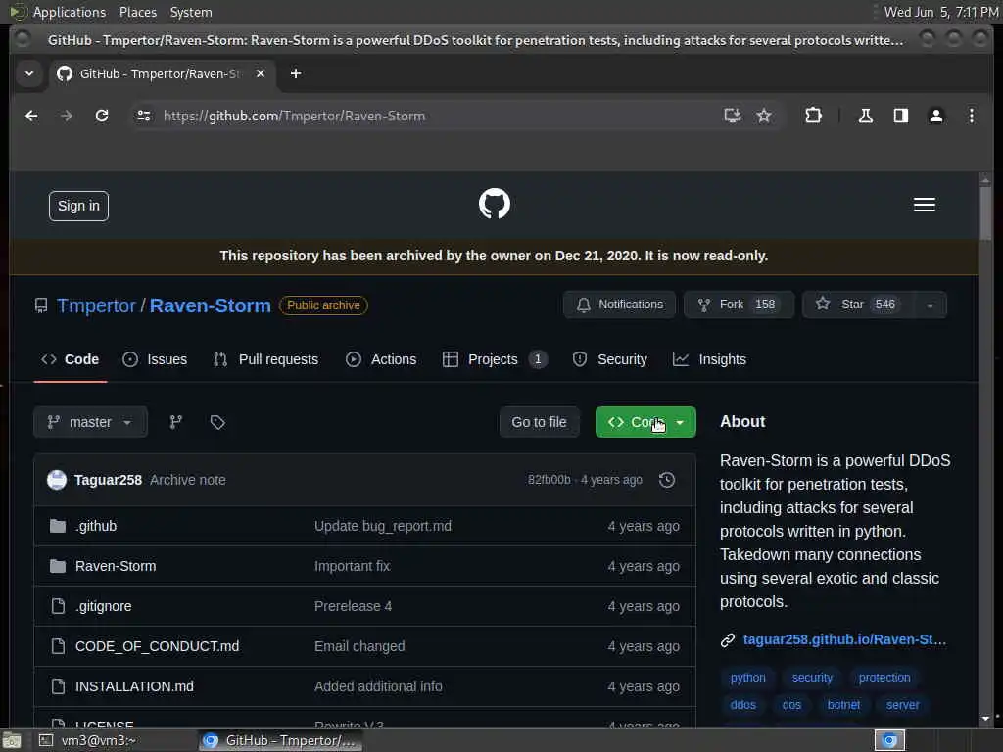Open the Insights tab

(x=709, y=359)
